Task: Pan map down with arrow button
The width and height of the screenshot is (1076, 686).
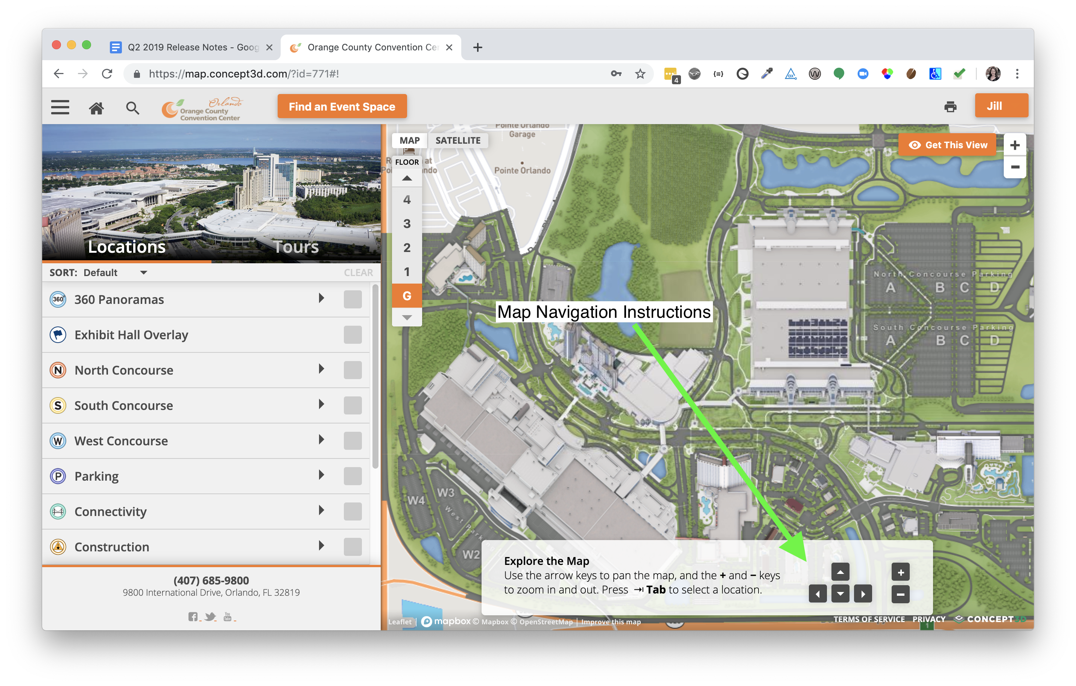Action: coord(840,594)
